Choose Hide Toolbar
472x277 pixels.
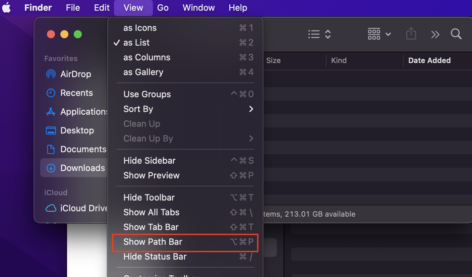point(185,198)
